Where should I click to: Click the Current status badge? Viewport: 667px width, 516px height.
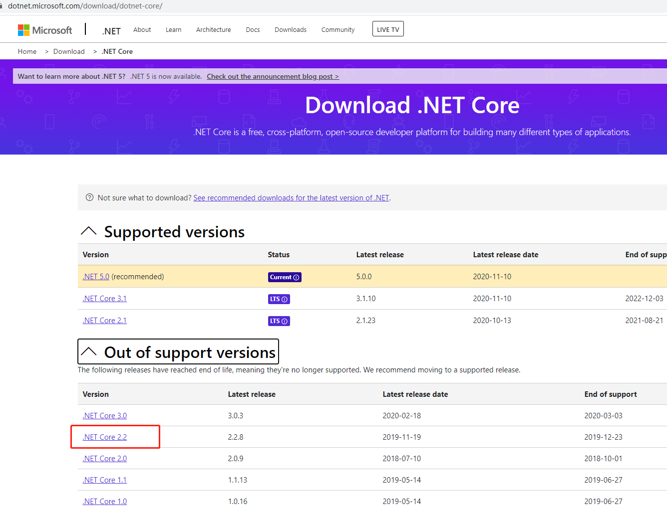point(285,277)
